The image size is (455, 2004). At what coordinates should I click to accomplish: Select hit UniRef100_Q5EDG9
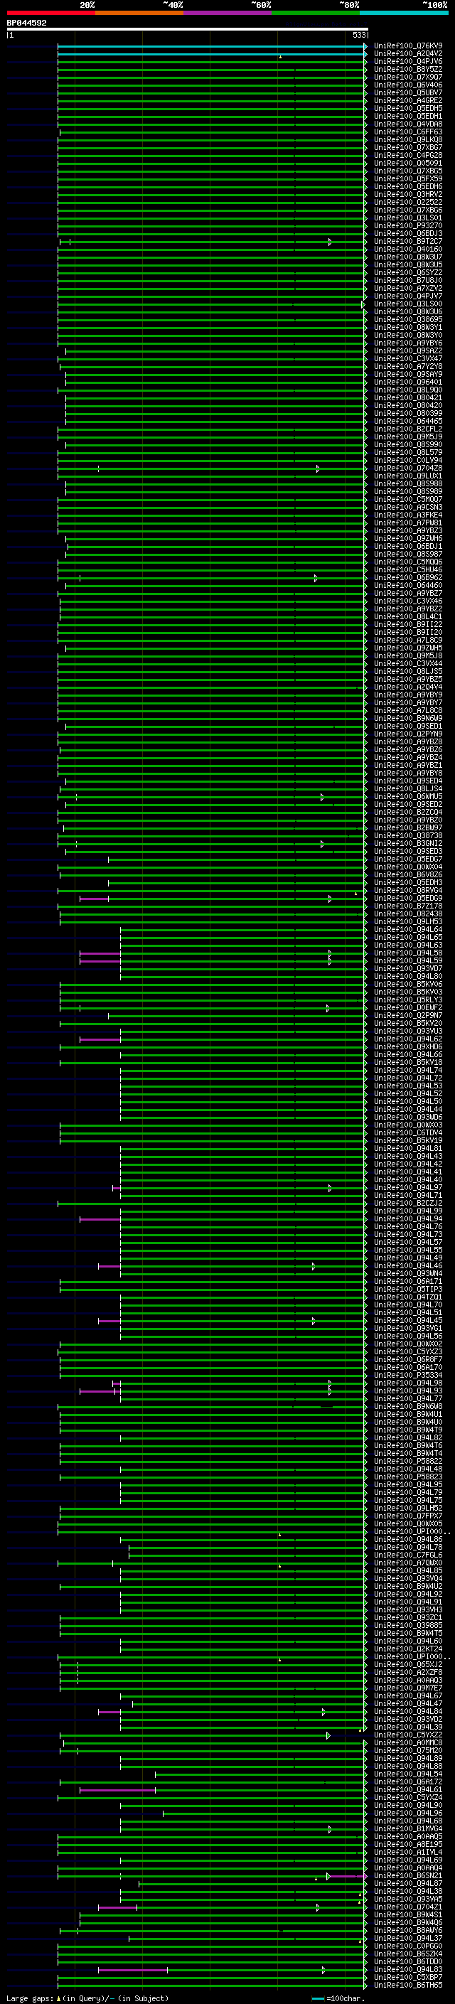407,898
